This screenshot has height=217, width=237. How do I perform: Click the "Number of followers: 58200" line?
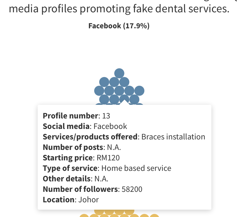click(93, 189)
